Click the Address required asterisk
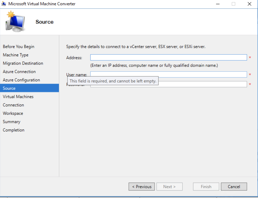The width and height of the screenshot is (258, 198). [250, 58]
